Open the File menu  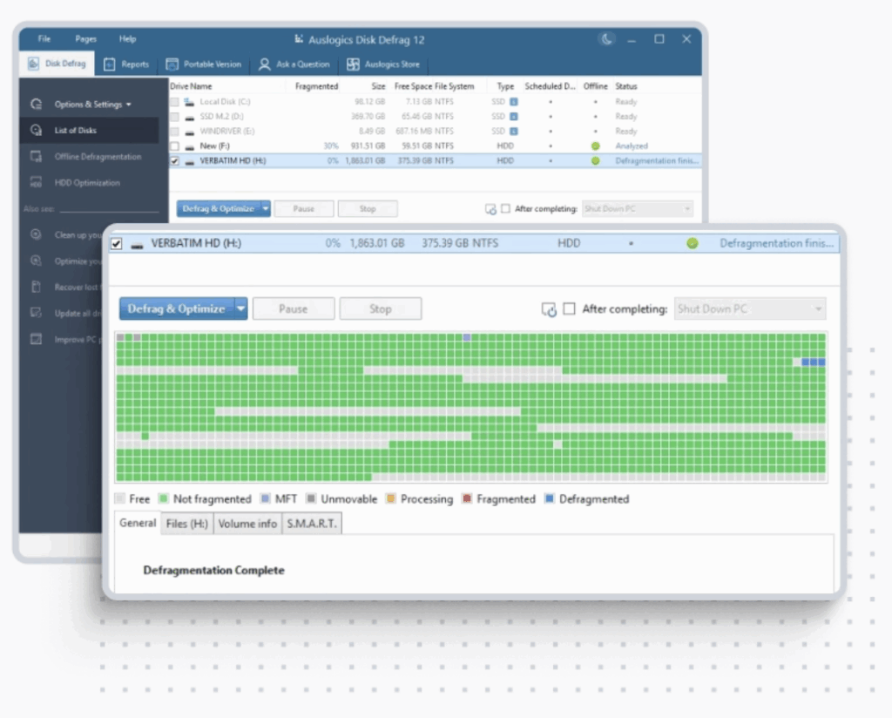44,39
